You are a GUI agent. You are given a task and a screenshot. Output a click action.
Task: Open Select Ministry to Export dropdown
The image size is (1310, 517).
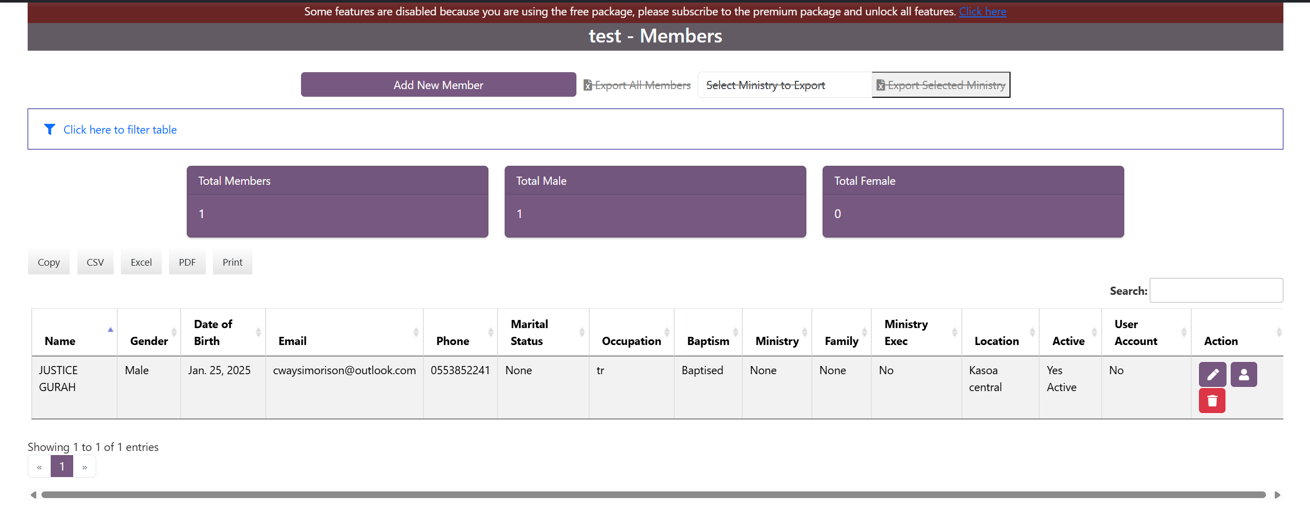pos(784,85)
